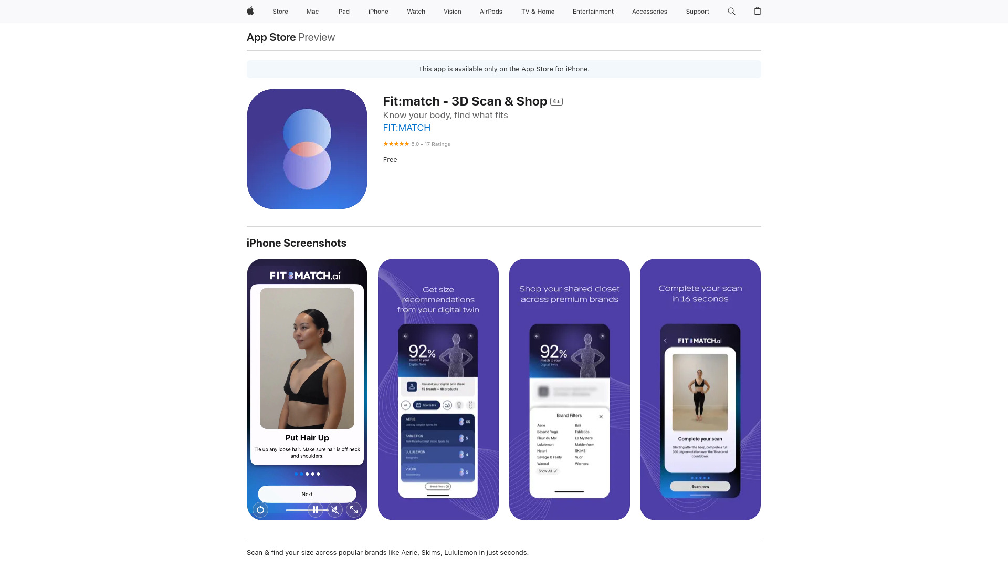Click the fullscreen icon on screenshot player
Screen dimensions: 1008x567
coord(353,510)
